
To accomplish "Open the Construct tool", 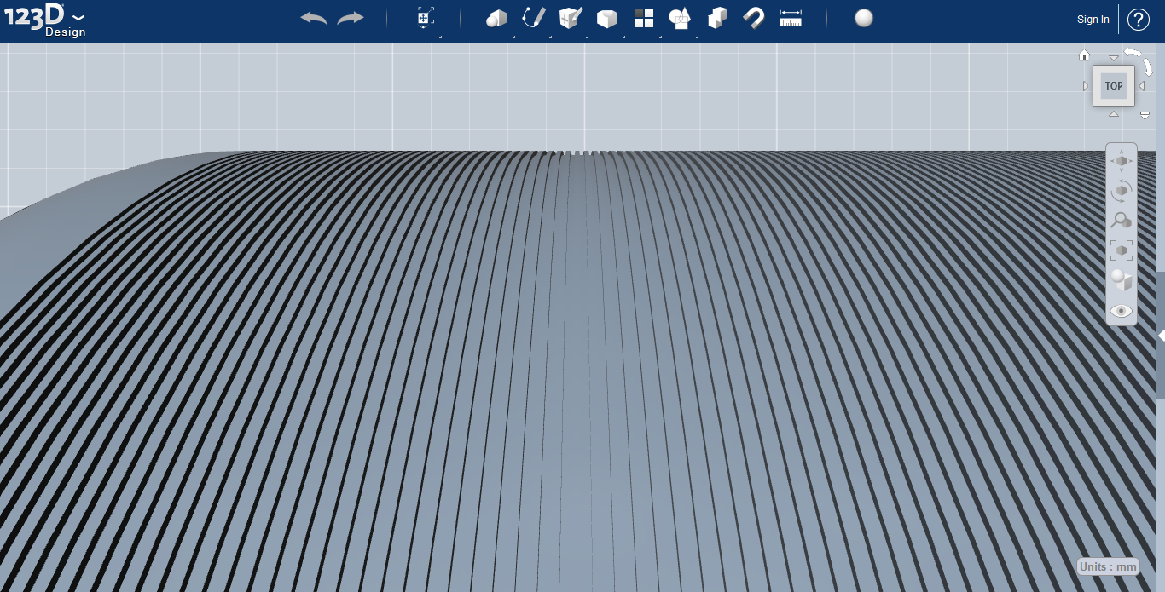I will [x=570, y=17].
